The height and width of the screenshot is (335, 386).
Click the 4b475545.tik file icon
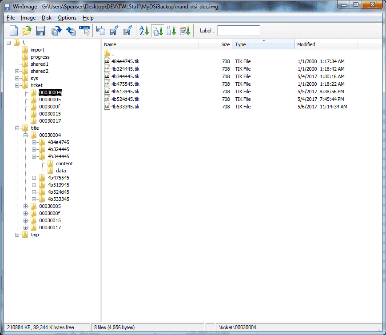point(107,84)
